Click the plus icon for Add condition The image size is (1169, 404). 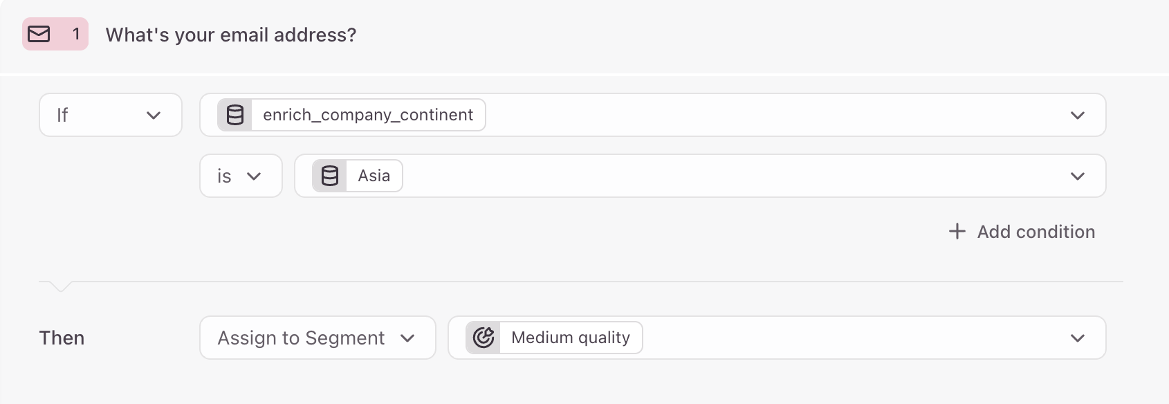pyautogui.click(x=957, y=231)
